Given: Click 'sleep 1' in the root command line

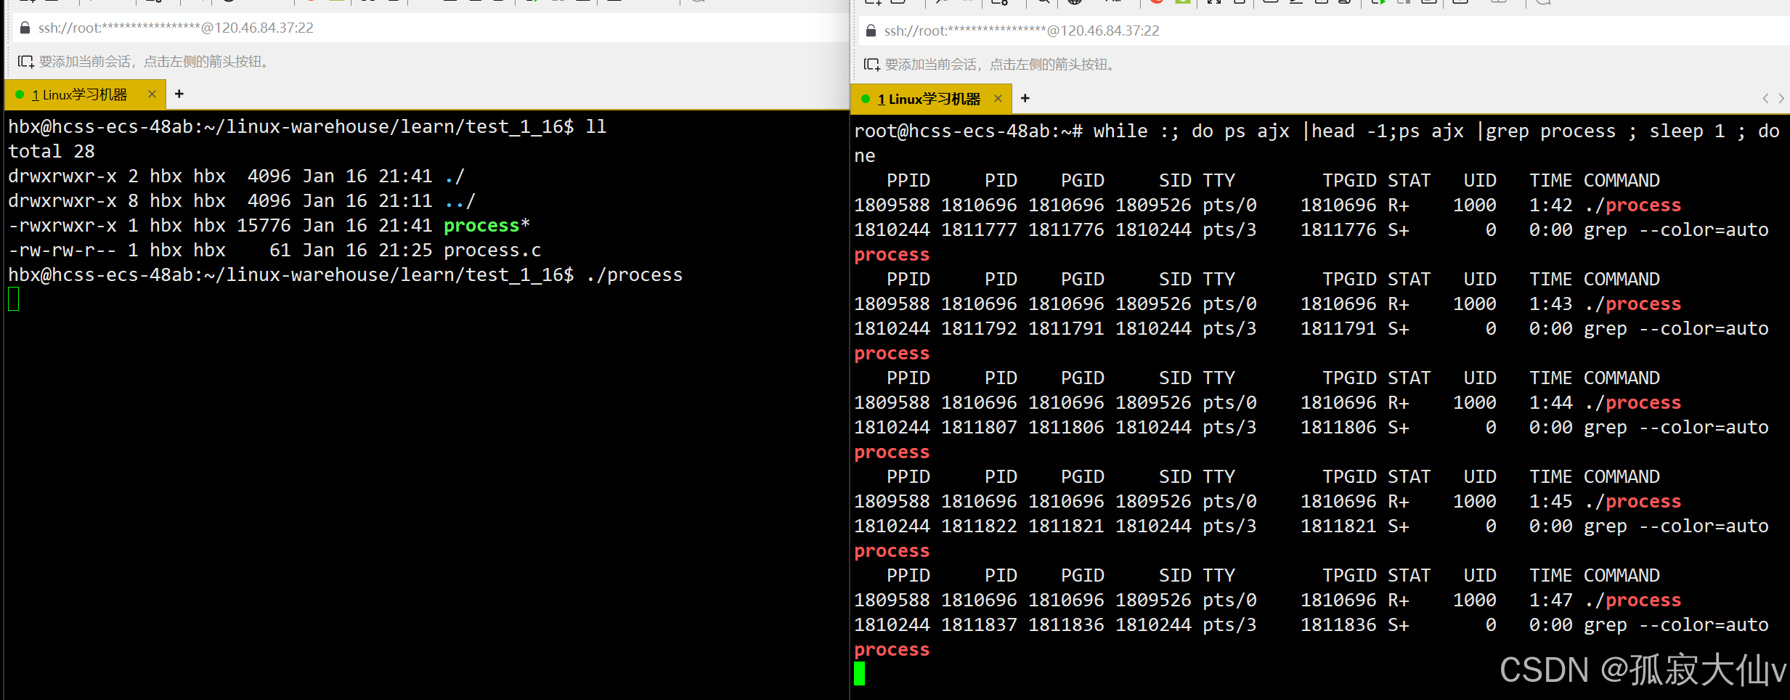Looking at the screenshot, I should click(x=1686, y=131).
